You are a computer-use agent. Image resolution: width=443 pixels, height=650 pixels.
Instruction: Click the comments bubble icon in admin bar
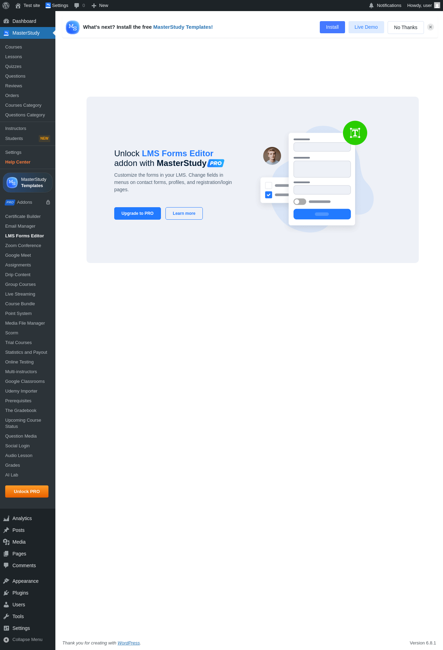click(x=77, y=6)
